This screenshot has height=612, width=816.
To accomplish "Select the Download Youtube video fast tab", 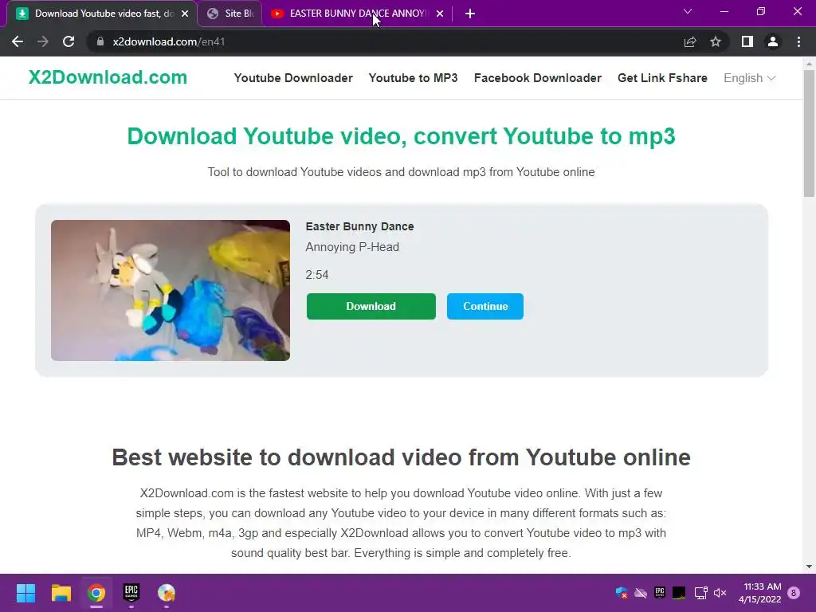I will pos(101,14).
